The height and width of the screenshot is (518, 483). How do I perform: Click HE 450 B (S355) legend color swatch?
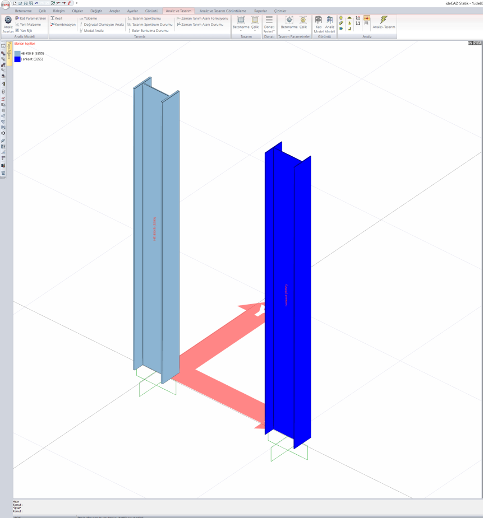tap(17, 54)
